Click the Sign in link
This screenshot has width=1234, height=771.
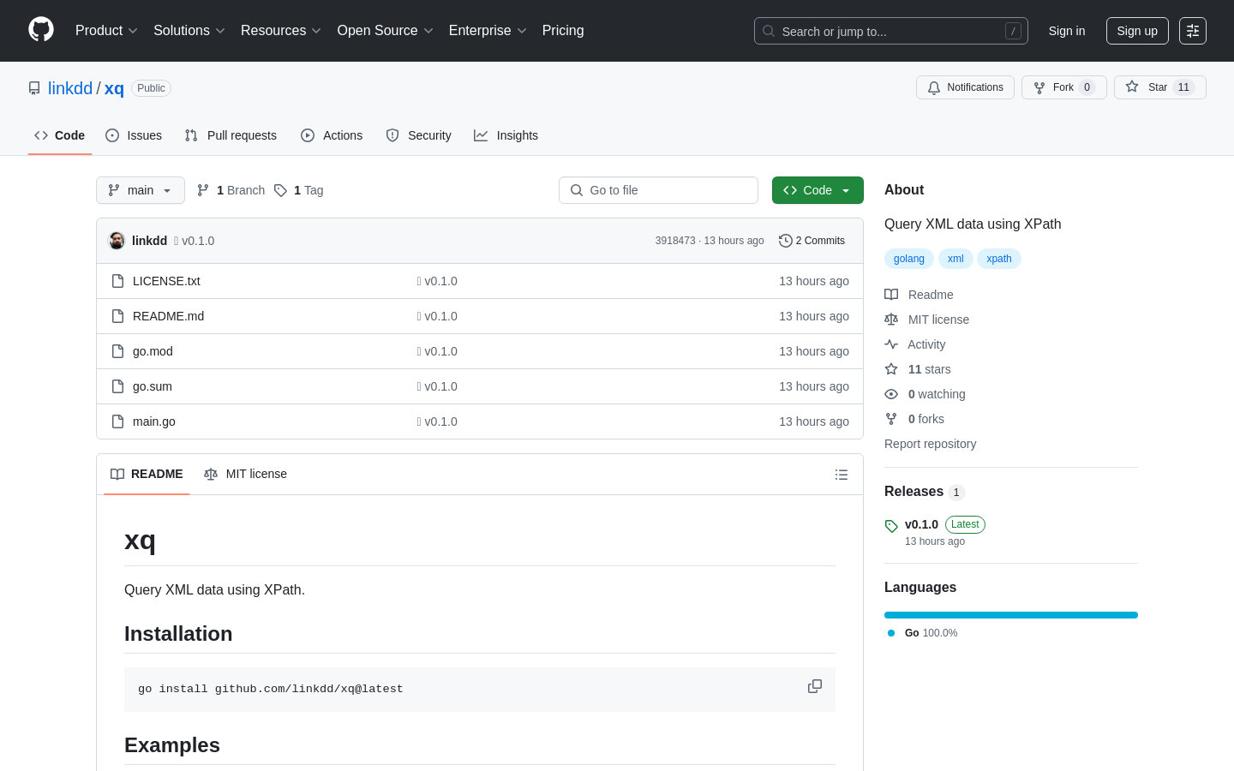click(1067, 31)
